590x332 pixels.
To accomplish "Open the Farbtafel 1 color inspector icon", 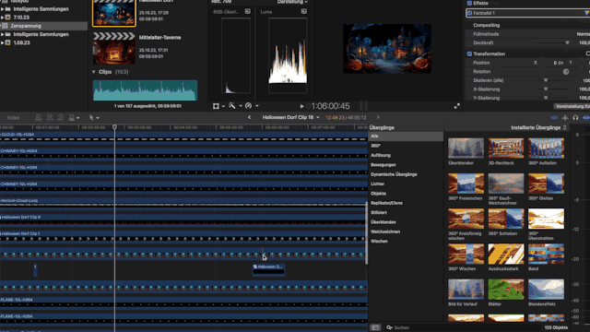I will 587,13.
